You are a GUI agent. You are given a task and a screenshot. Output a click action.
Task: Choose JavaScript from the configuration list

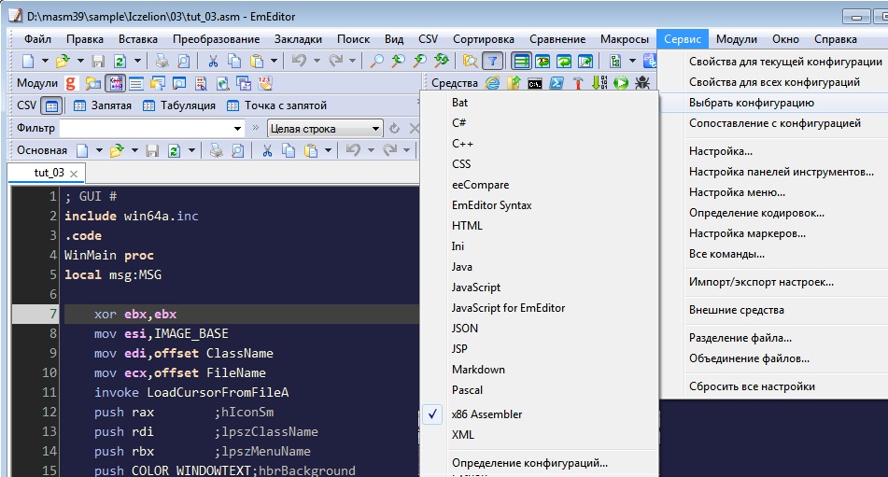[476, 288]
